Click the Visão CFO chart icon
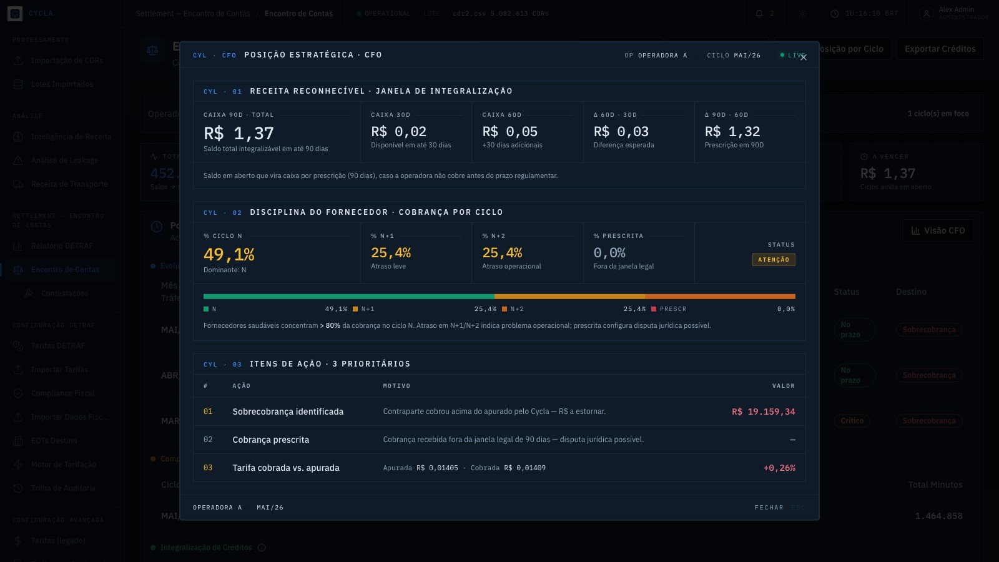999x562 pixels. (915, 230)
